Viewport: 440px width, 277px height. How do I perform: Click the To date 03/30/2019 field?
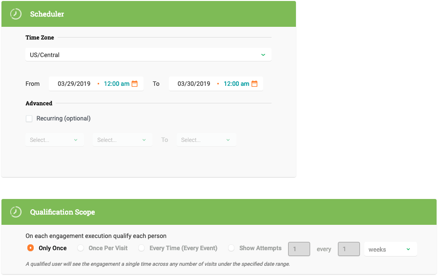point(194,84)
